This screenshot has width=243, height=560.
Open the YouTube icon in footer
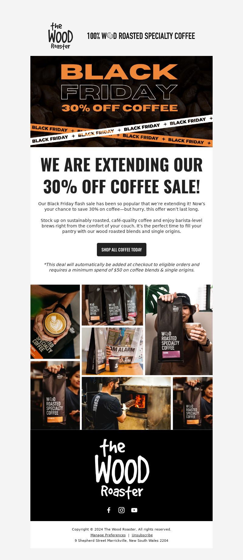click(x=134, y=510)
